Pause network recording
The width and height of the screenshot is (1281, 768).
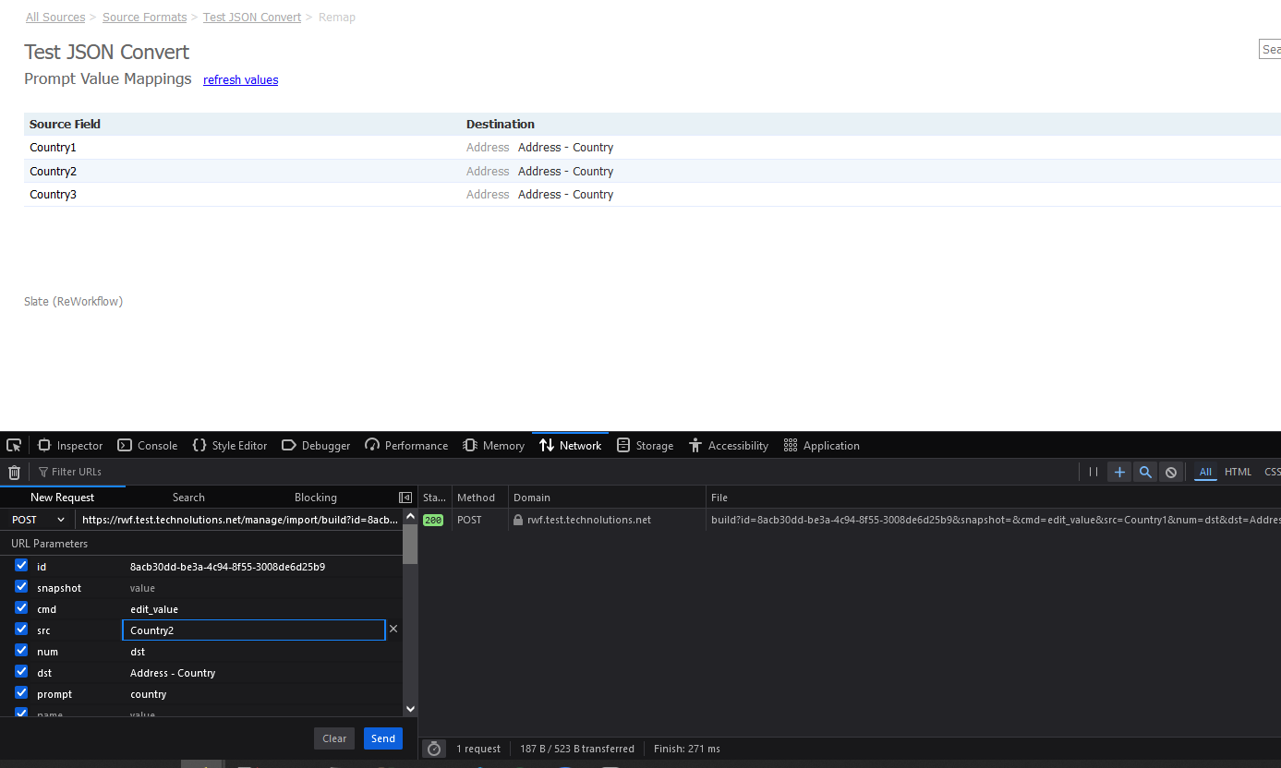pos(1094,472)
